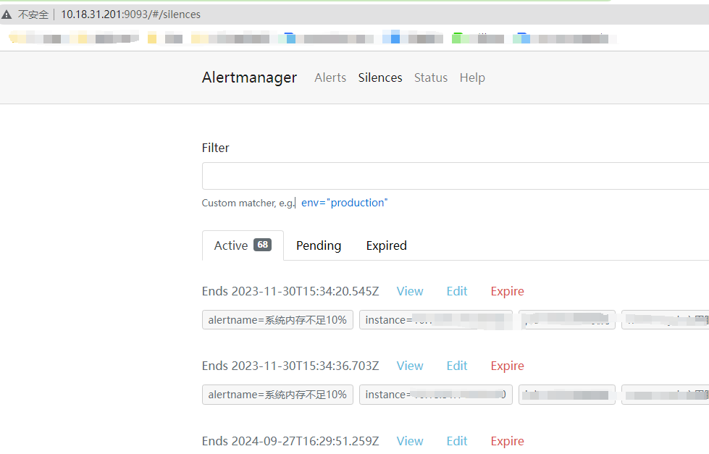Viewport: 709px width, 454px height.
Task: Click alertname matcher of 15:34:20.545Z silence
Action: [277, 320]
